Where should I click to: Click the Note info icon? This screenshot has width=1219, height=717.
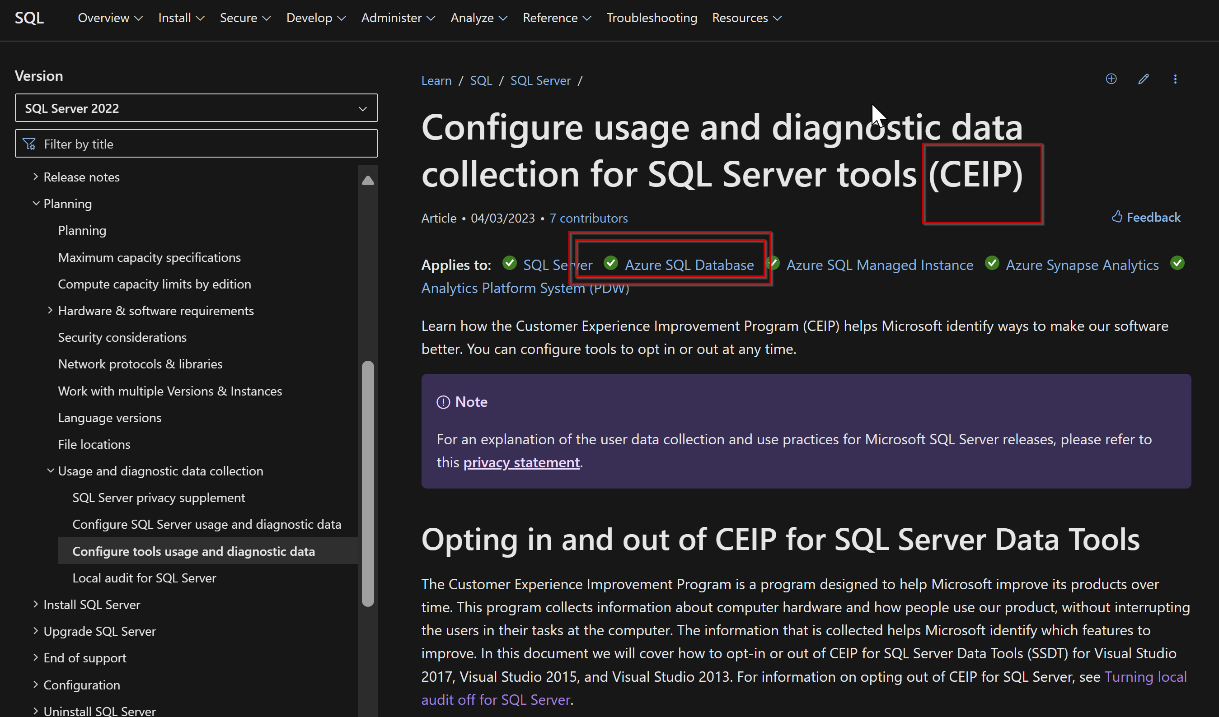click(x=443, y=402)
